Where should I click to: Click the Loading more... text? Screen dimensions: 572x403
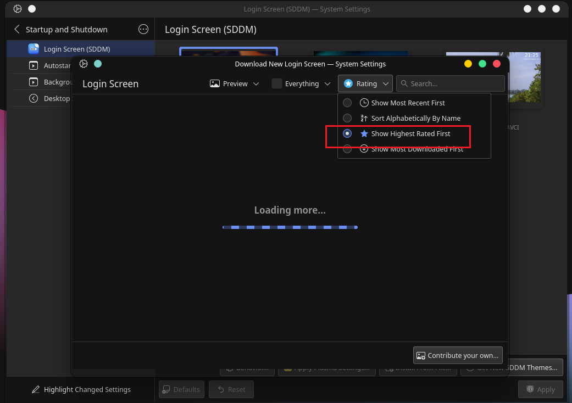pyautogui.click(x=290, y=210)
